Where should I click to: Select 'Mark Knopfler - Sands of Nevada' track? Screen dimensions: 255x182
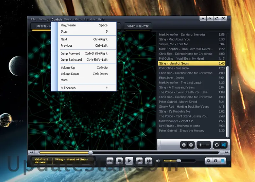click(192, 35)
